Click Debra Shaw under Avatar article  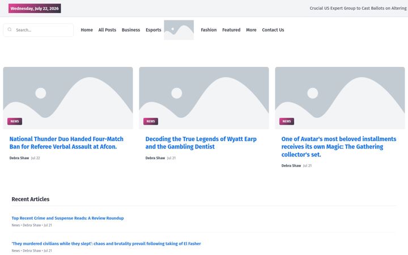pyautogui.click(x=291, y=165)
